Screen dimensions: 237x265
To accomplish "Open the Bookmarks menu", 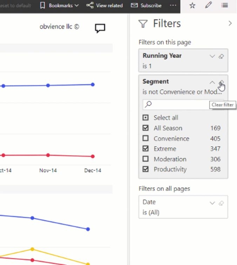I will click(x=60, y=6).
